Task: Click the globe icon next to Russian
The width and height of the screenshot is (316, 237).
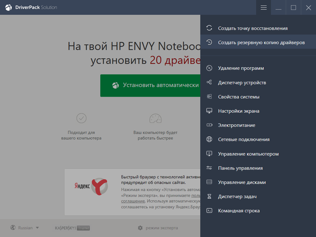Action: pyautogui.click(x=13, y=227)
